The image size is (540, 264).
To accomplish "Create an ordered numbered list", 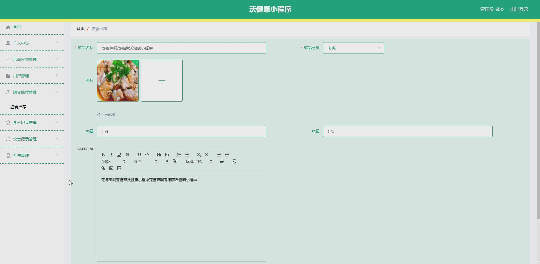I will (179, 155).
